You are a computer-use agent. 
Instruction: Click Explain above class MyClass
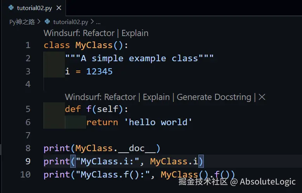click(135, 33)
